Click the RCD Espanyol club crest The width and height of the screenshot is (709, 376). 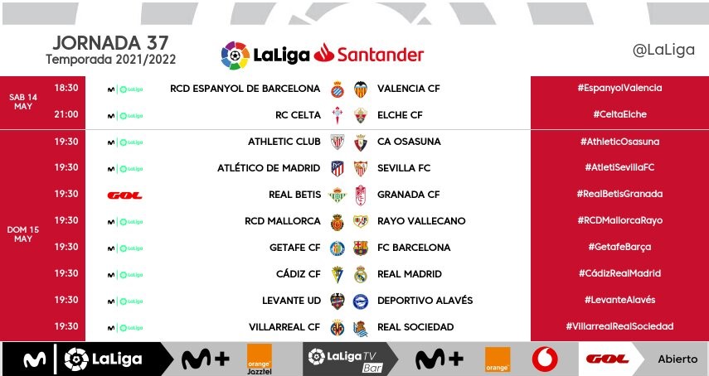tap(338, 89)
